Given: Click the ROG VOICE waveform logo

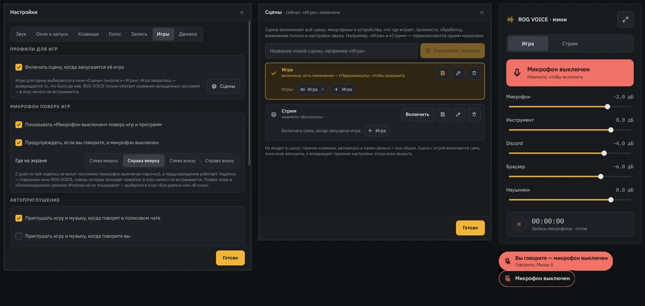Looking at the screenshot, I should [510, 19].
